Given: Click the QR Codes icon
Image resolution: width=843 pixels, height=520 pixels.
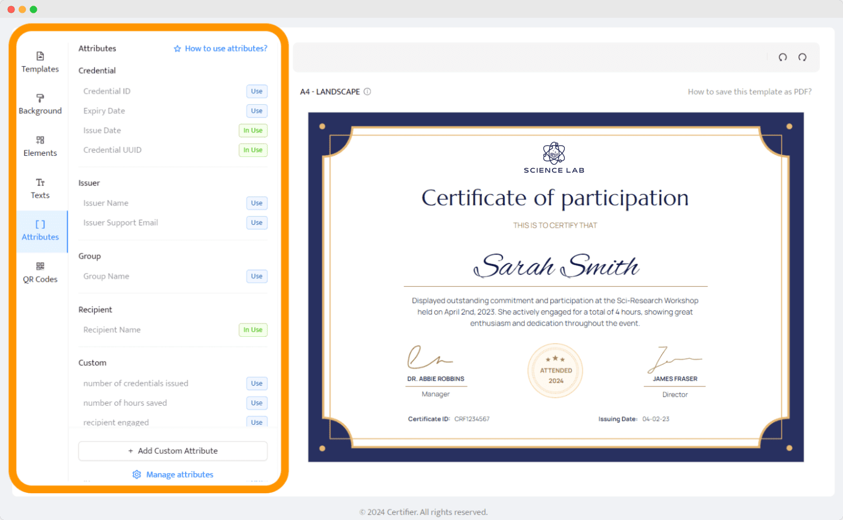Looking at the screenshot, I should (40, 272).
